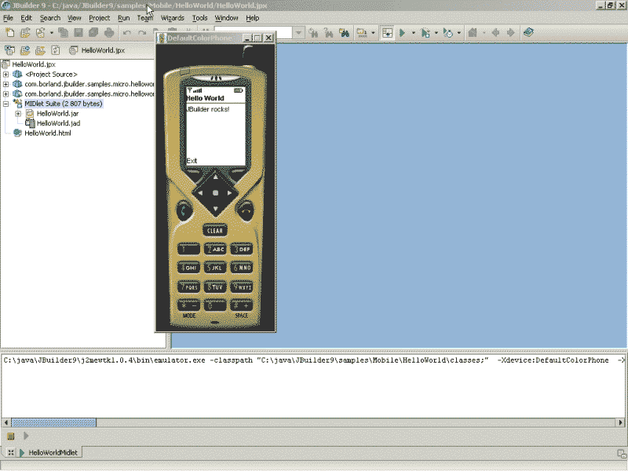This screenshot has height=471, width=628.
Task: Open the Project menu
Action: point(99,17)
